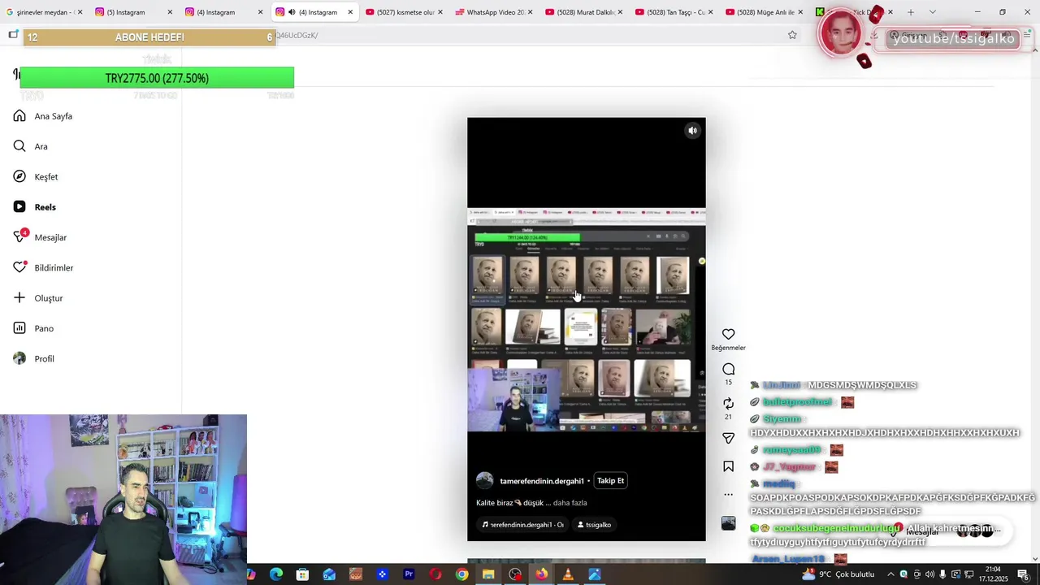Mute the playing Instagram tab via speaker icon
Image resolution: width=1040 pixels, height=585 pixels.
pyautogui.click(x=292, y=12)
